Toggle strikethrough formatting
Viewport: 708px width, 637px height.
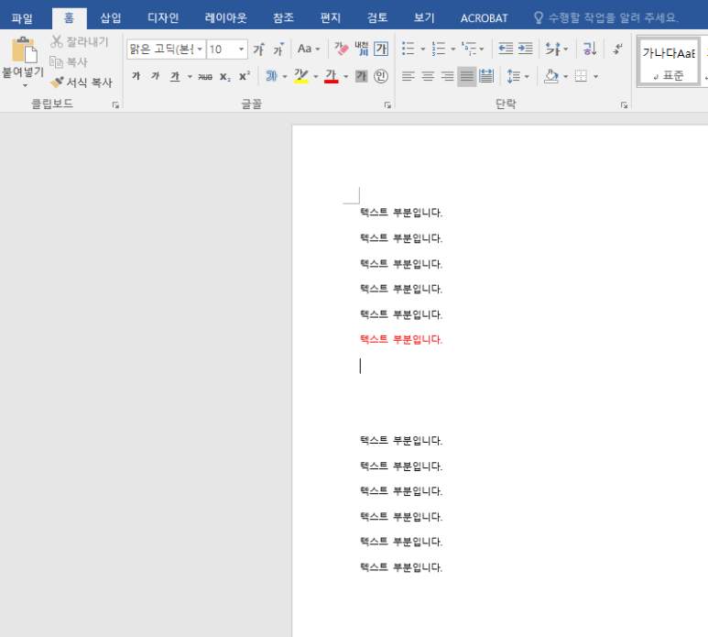pos(205,76)
